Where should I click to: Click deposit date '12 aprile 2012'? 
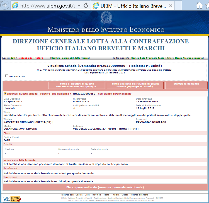13,102
